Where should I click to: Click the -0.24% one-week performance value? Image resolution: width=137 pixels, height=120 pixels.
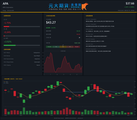point(7,32)
